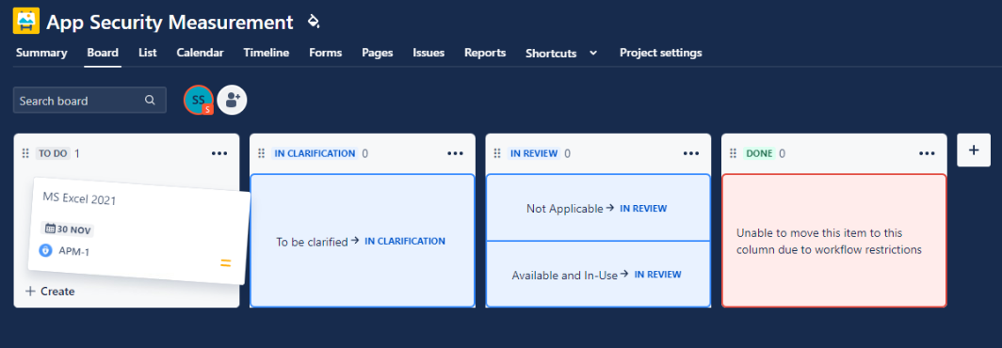The height and width of the screenshot is (348, 1002).
Task: Open the Summary tab
Action: 41,53
